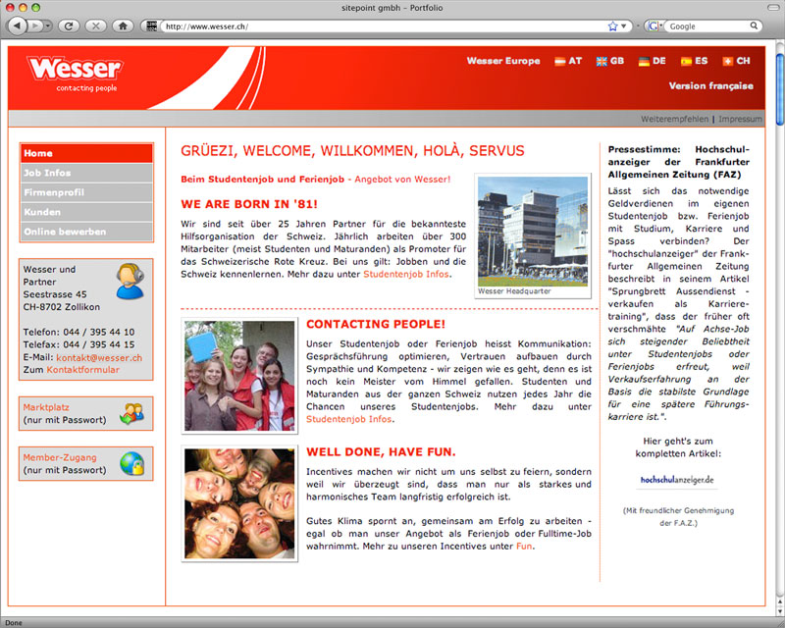Select the AT country link
Image resolution: width=785 pixels, height=628 pixels.
pos(575,61)
